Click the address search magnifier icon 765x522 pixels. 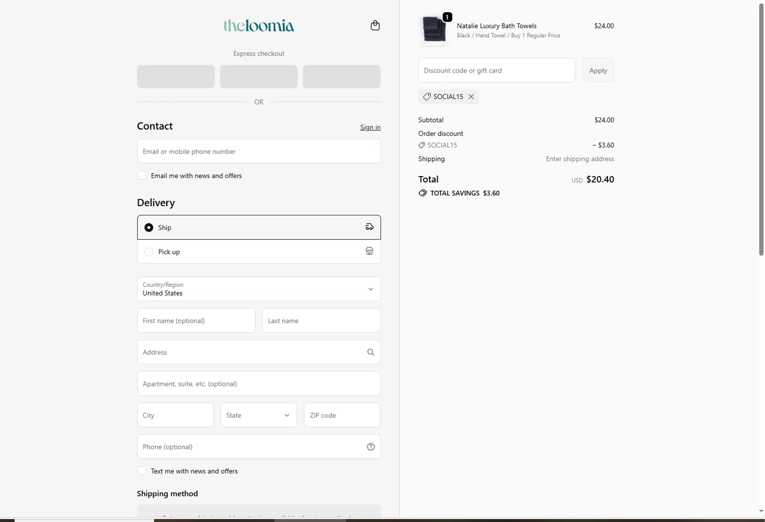(371, 352)
